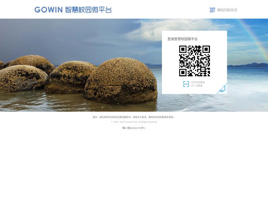Click the Gowinsoft Inc. copyright line

pos(134,122)
